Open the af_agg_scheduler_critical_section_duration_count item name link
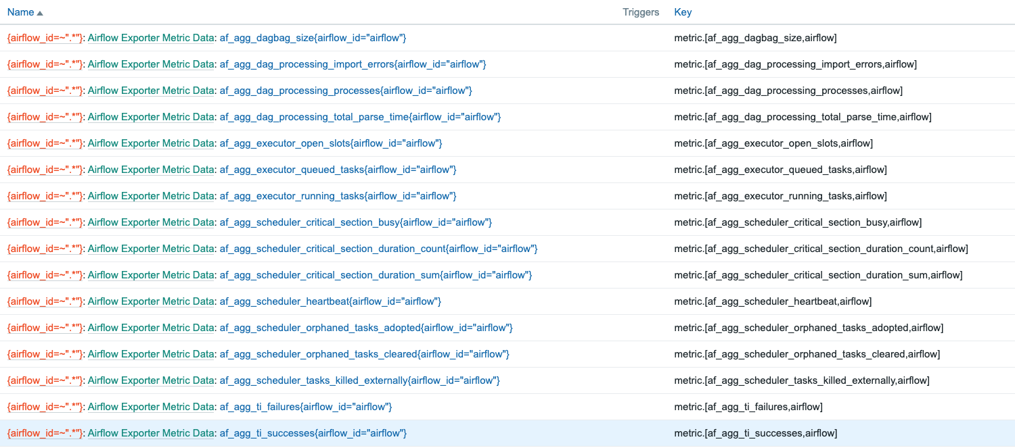Screen dimensions: 1015x448 [x=378, y=249]
